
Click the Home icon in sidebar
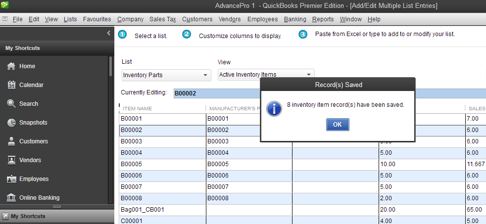[x=11, y=66]
